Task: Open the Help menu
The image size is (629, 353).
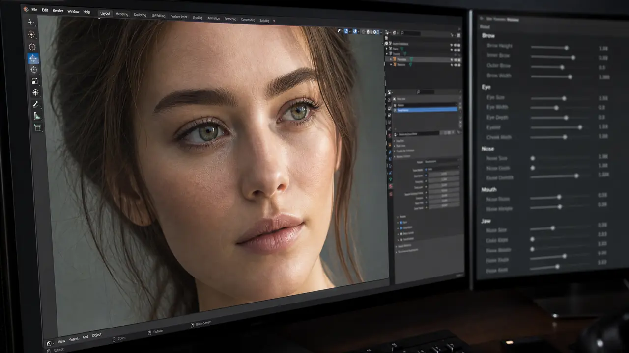Action: tap(86, 12)
